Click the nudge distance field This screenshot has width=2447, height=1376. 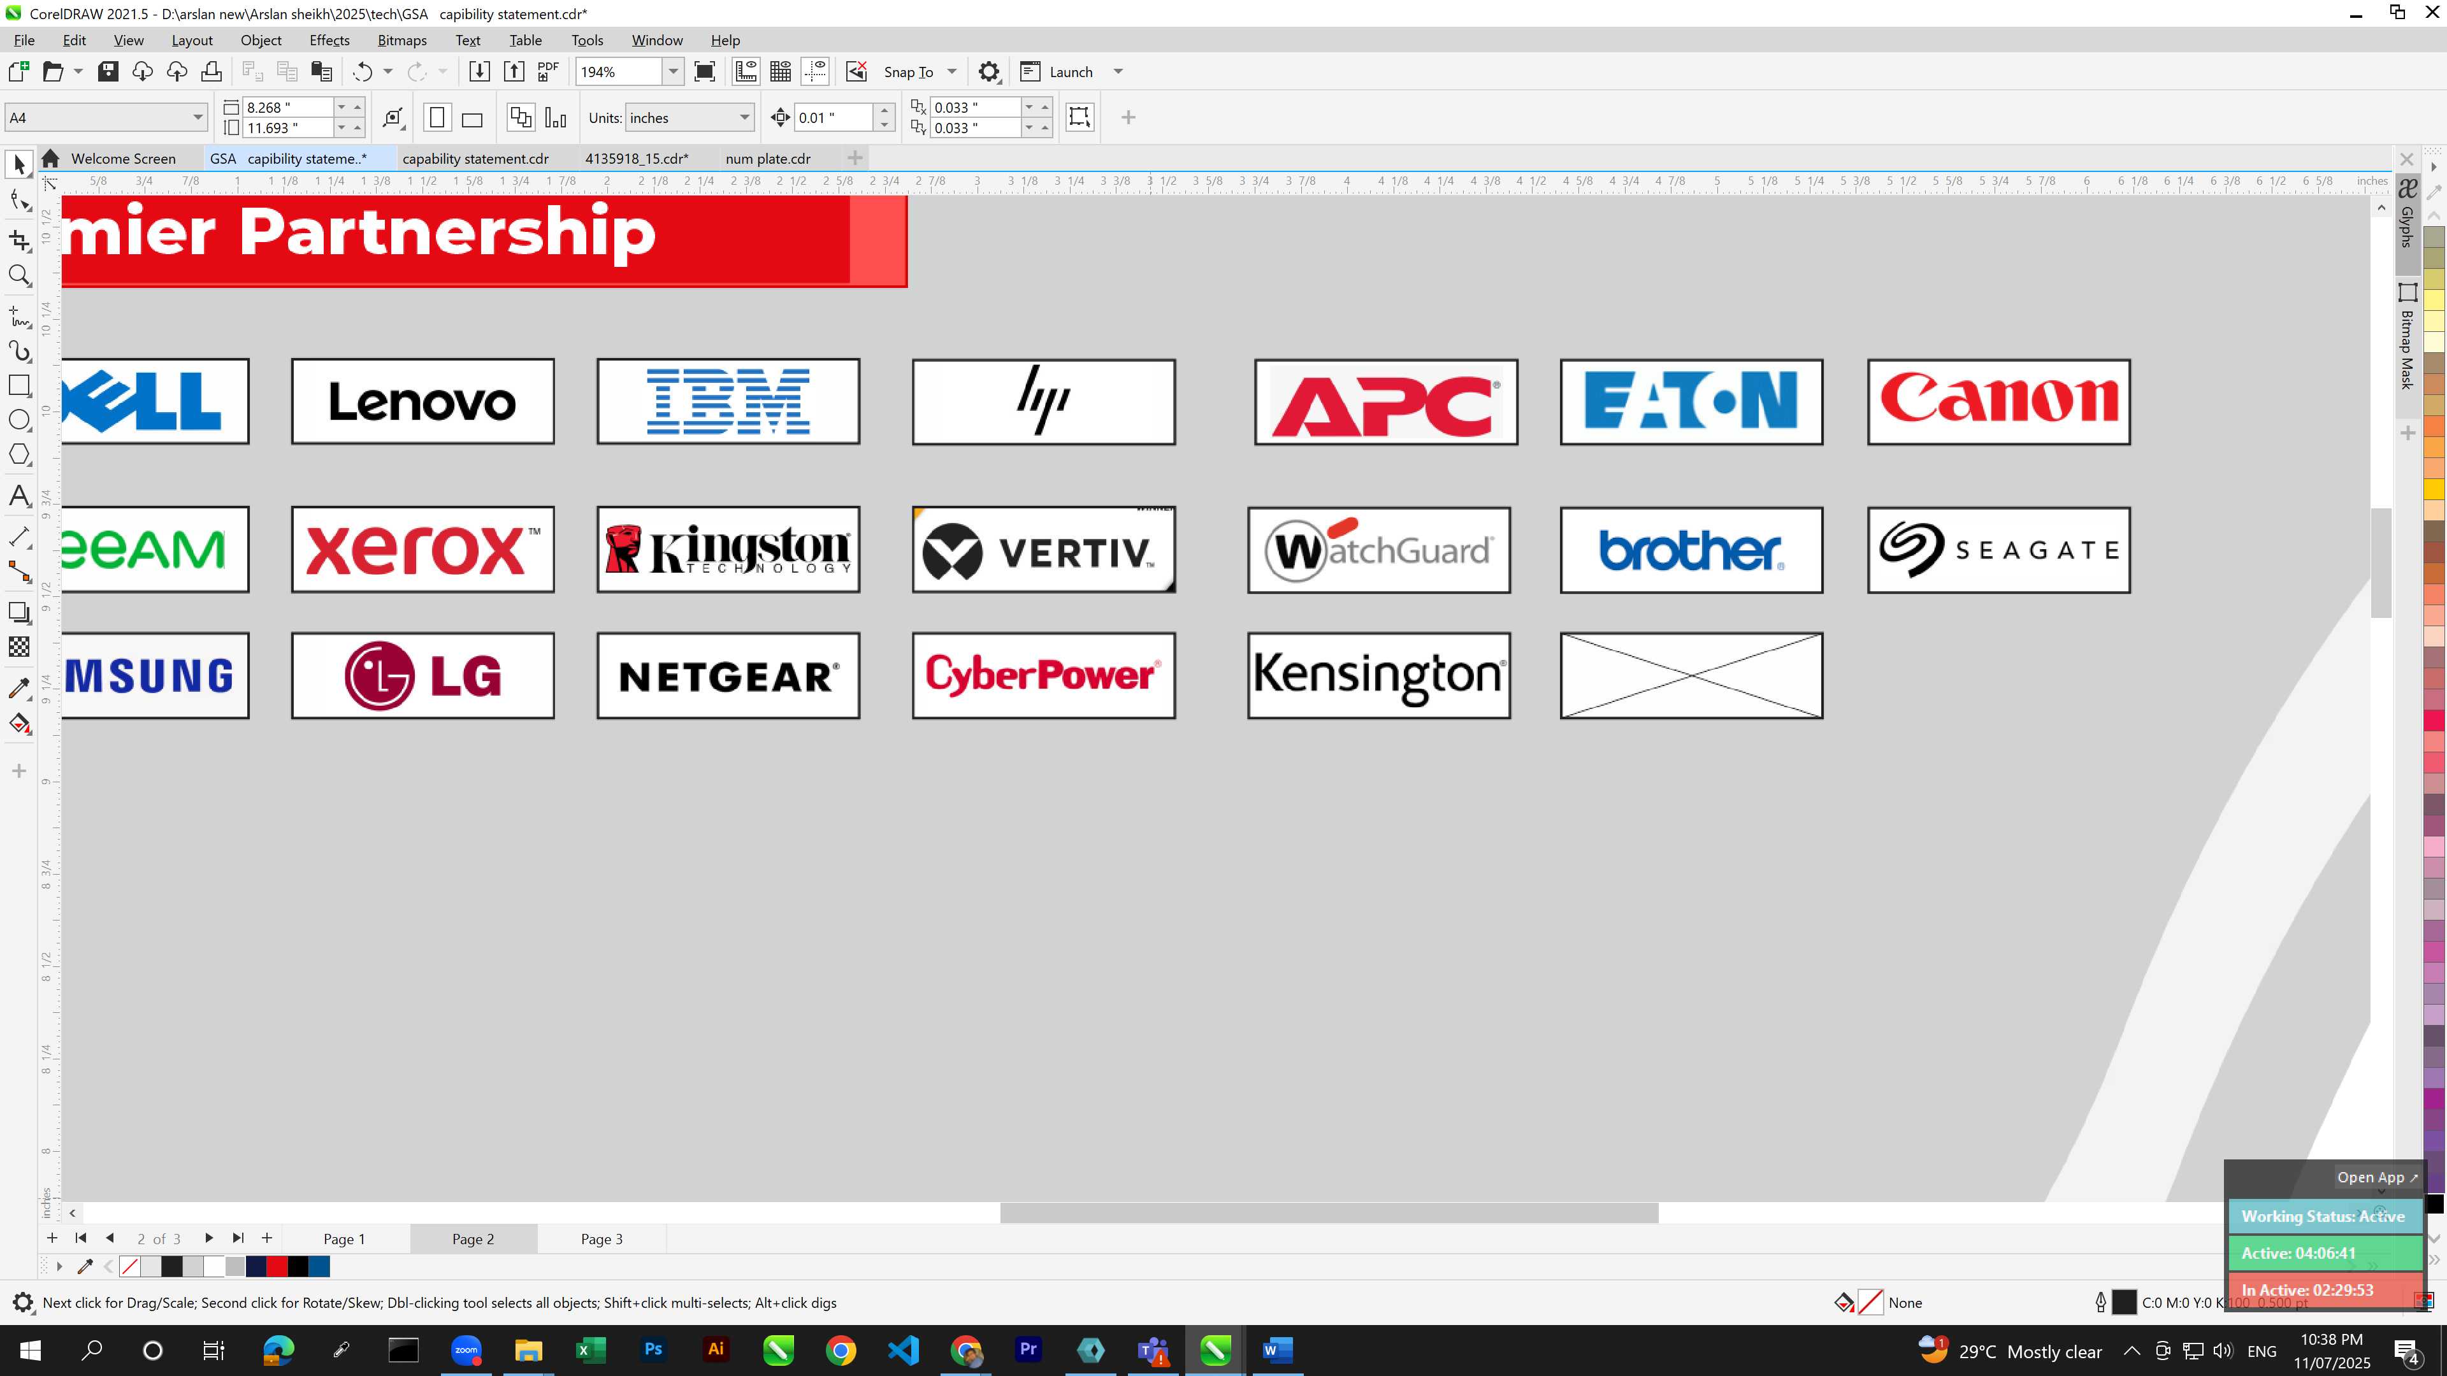(833, 118)
